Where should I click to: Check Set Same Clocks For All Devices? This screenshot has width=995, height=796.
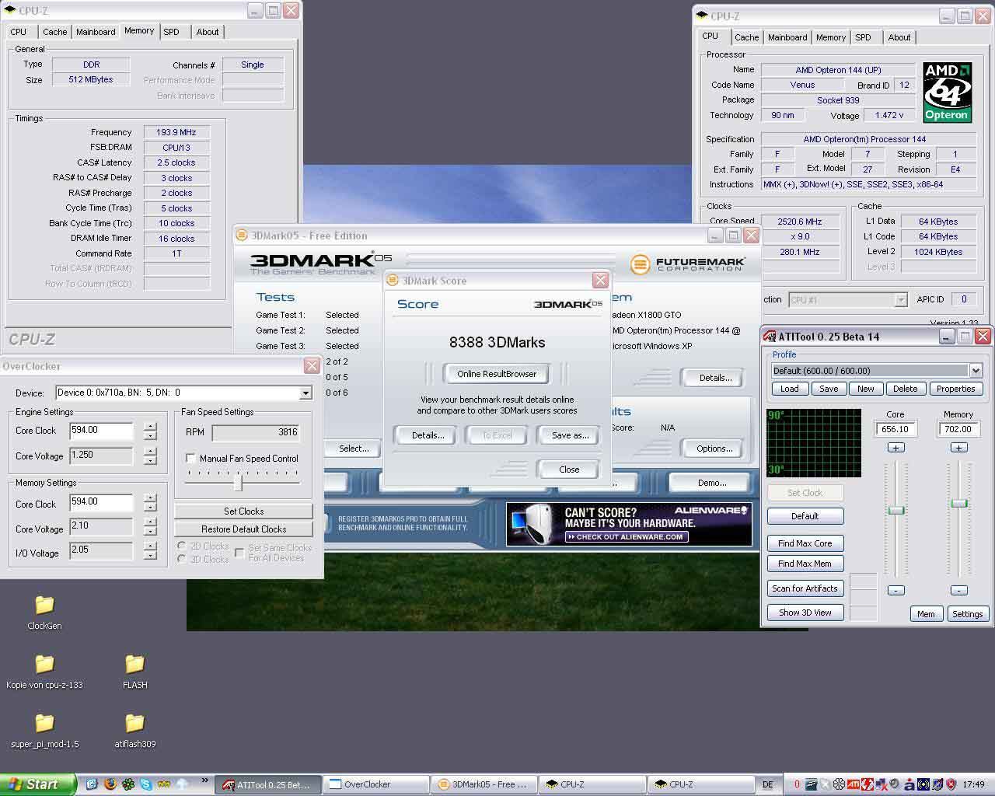click(x=239, y=553)
